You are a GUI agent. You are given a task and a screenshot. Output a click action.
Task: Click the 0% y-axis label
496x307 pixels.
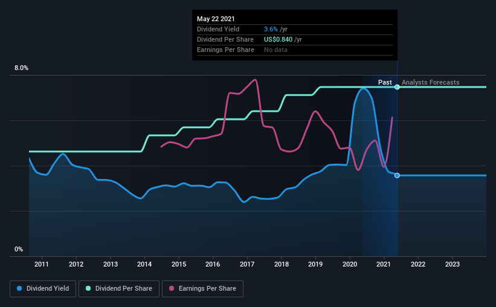pos(19,249)
